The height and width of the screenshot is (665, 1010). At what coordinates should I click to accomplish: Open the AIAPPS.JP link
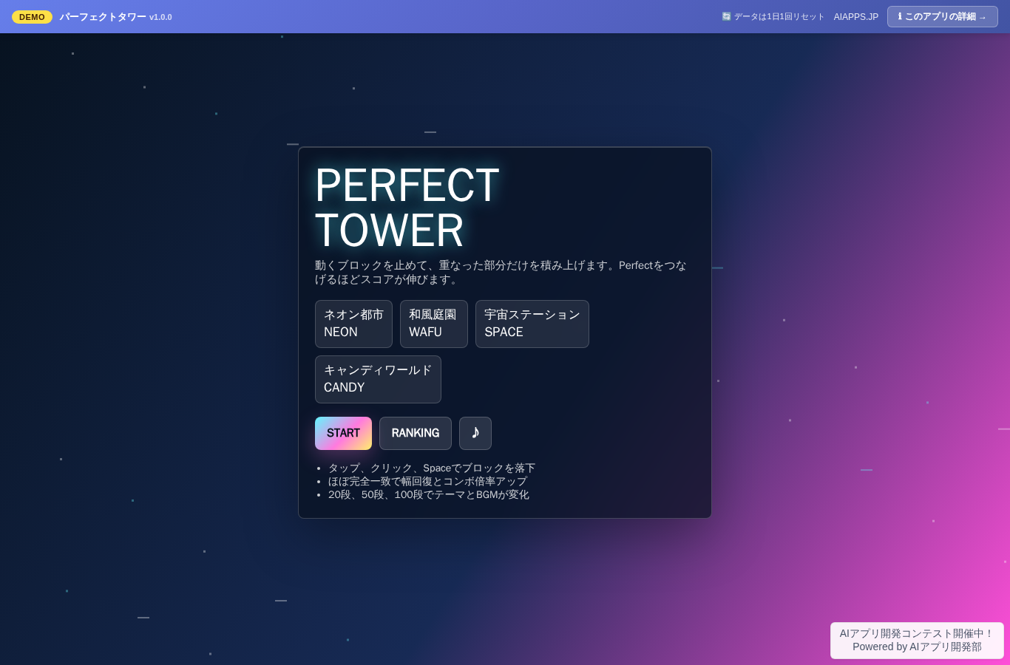point(856,16)
